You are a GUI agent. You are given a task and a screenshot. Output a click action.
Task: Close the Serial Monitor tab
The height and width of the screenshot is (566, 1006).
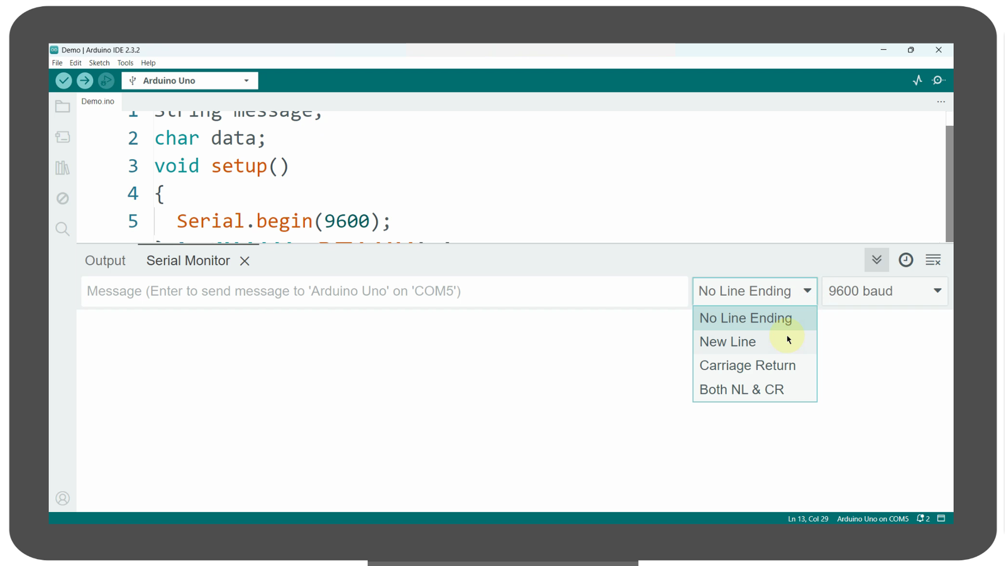pos(245,261)
